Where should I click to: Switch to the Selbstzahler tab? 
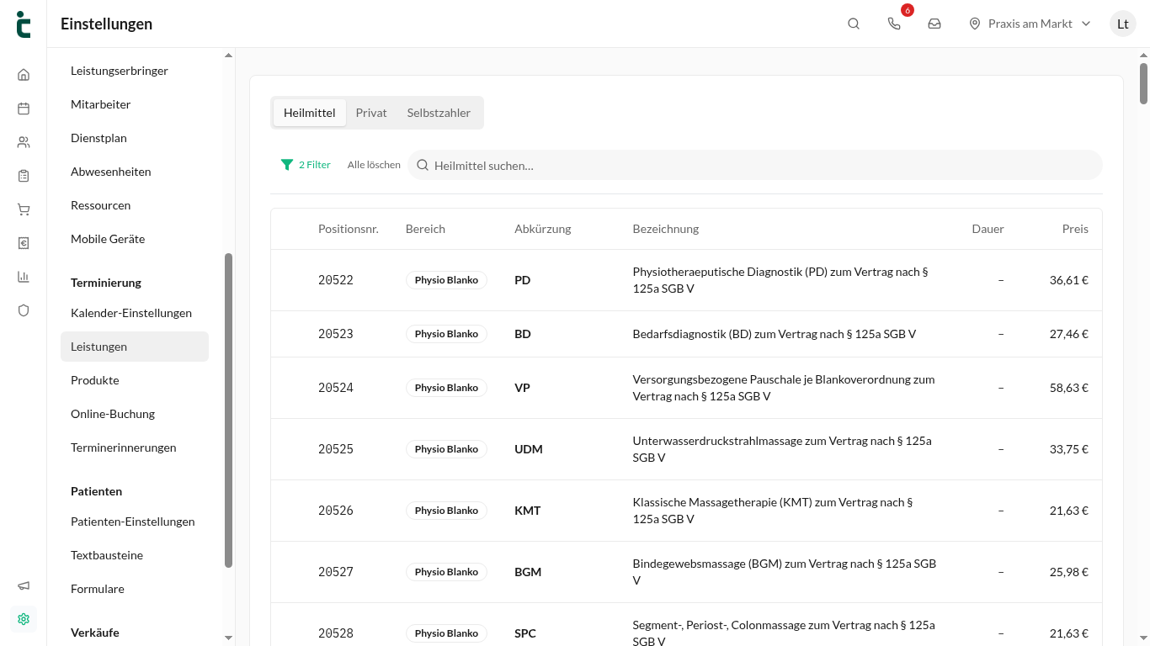point(439,113)
